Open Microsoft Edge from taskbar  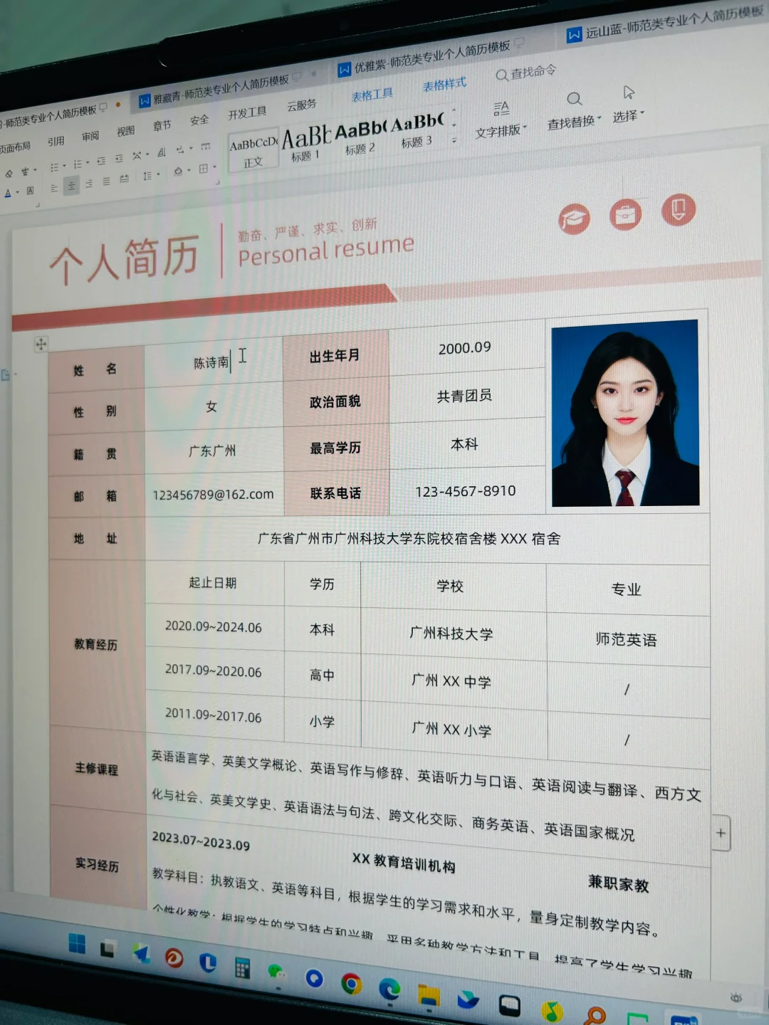(389, 990)
